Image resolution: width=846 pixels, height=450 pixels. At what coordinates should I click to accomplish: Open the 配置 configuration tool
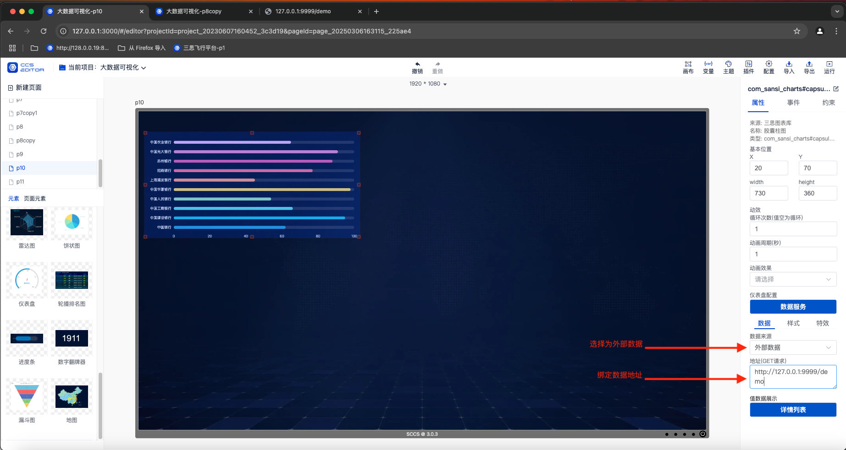(x=769, y=67)
